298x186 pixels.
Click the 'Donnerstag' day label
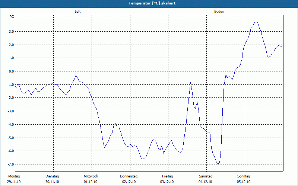tap(129, 176)
